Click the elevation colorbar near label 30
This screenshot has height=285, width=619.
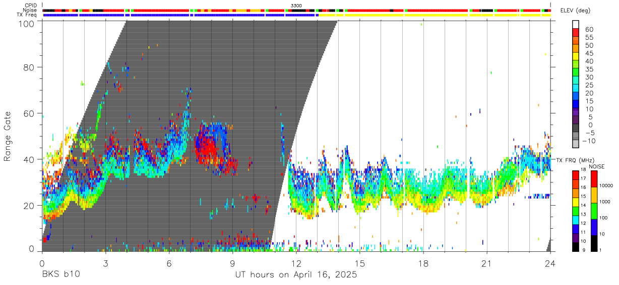tap(576, 77)
